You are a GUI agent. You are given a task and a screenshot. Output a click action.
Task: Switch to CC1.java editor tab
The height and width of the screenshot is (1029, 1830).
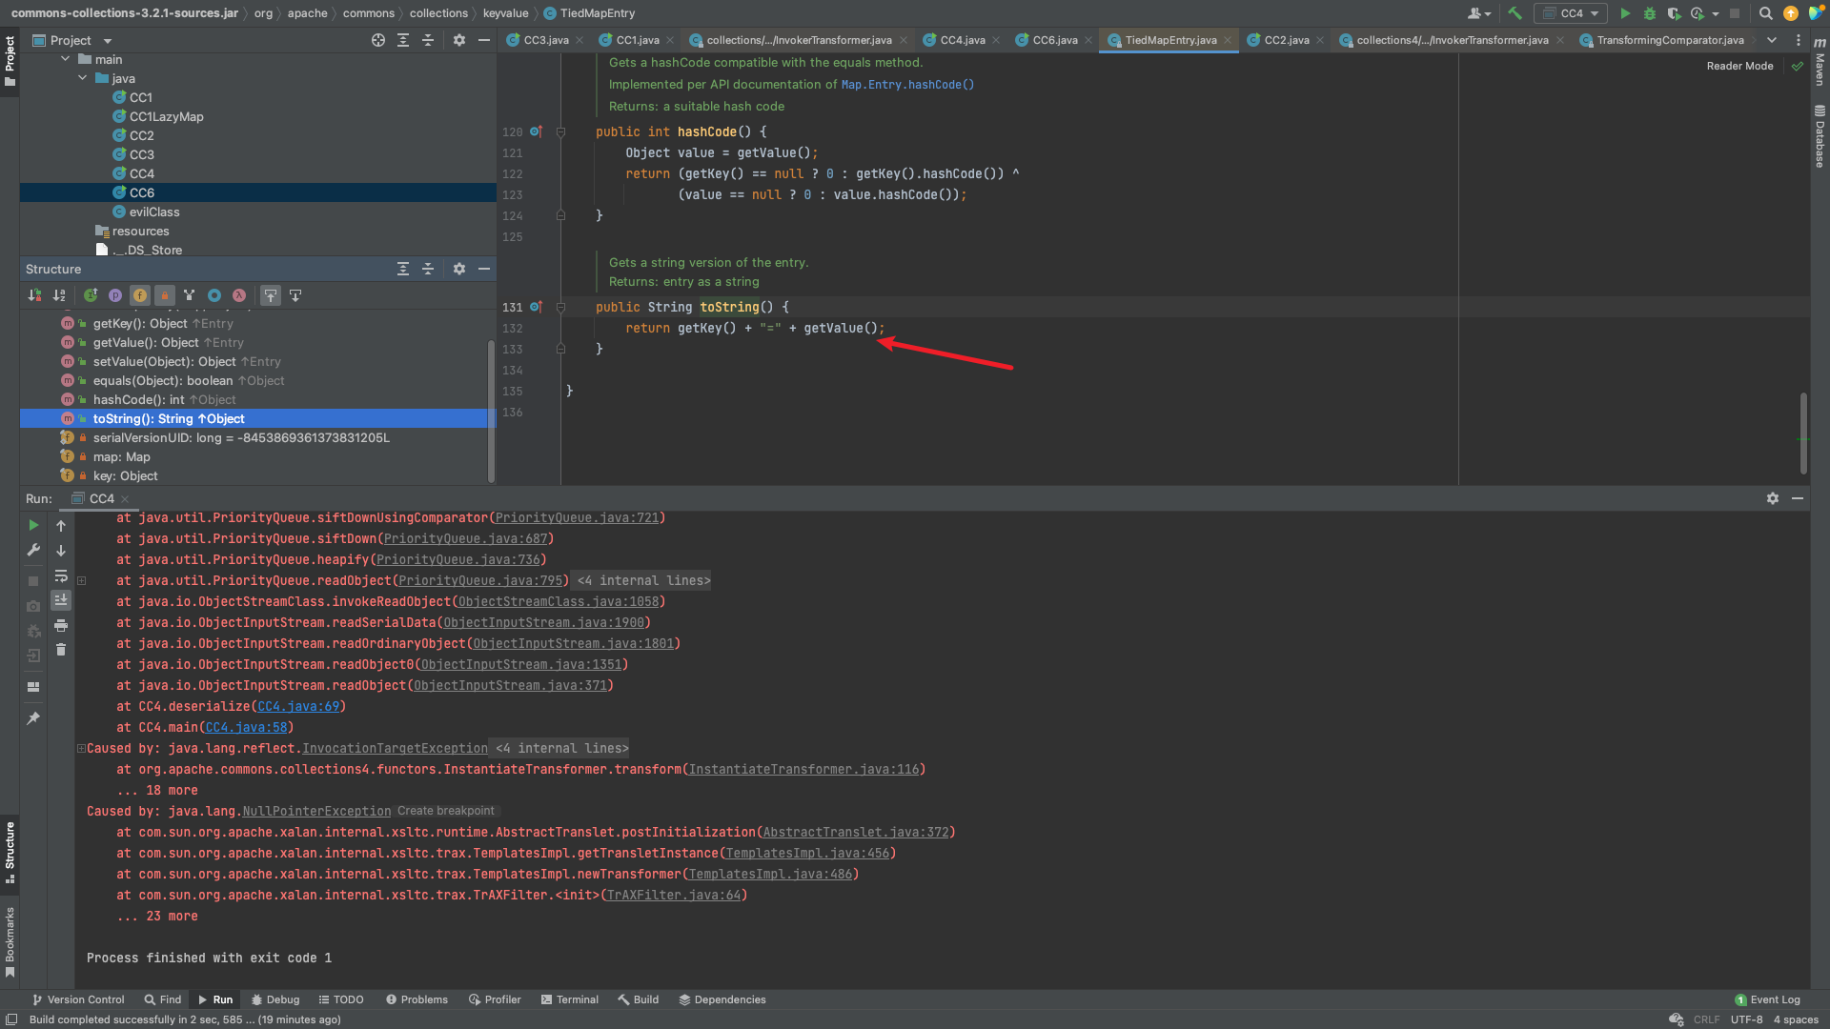coord(637,40)
